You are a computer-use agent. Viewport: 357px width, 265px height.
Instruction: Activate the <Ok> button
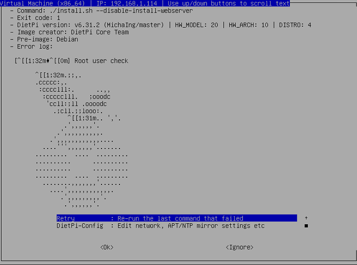tap(107, 247)
